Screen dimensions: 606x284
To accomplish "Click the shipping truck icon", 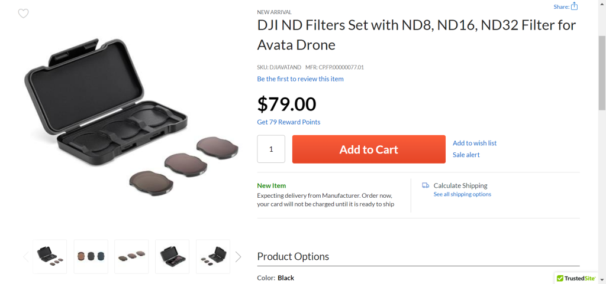I will pos(426,185).
